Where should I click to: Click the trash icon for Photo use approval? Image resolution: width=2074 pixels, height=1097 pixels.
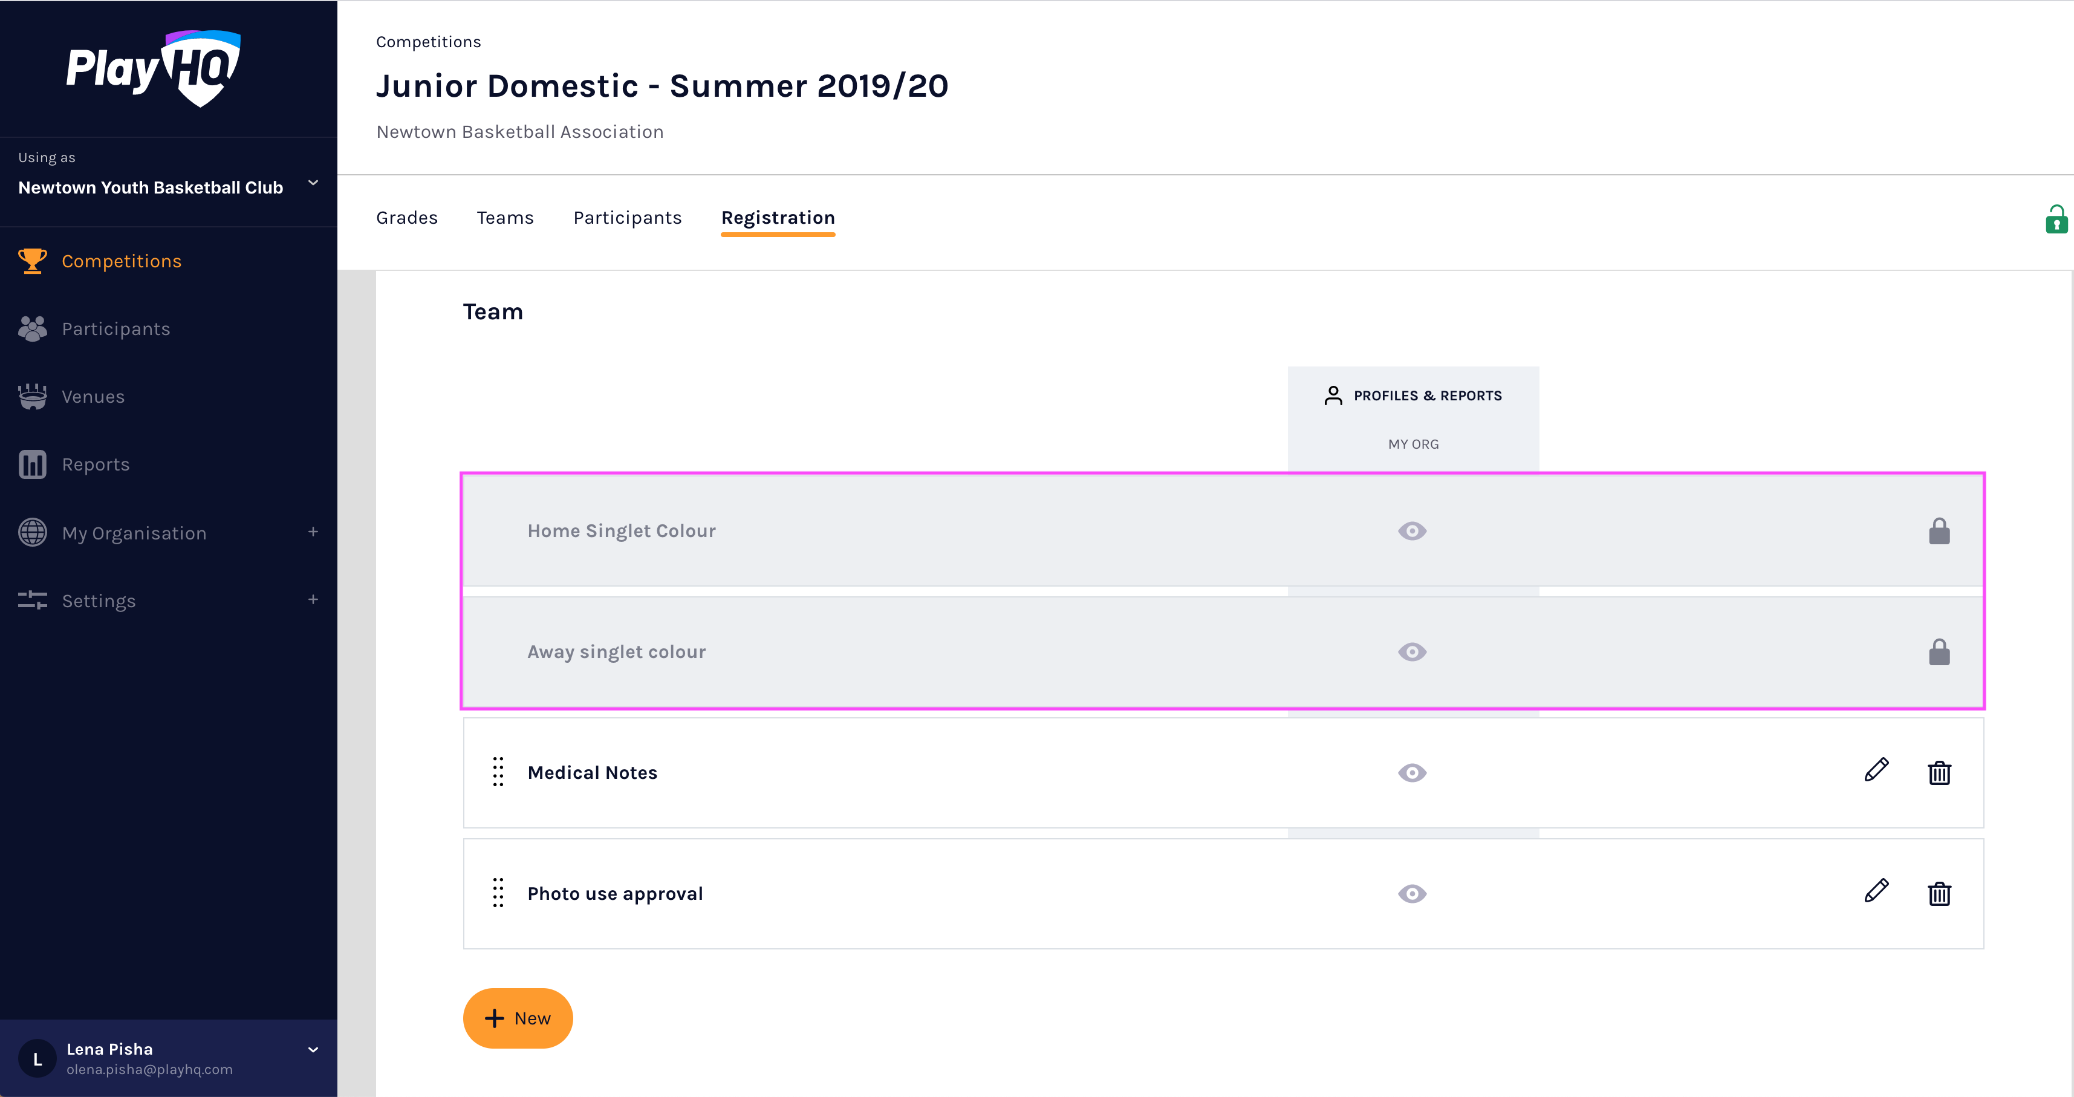(1939, 893)
